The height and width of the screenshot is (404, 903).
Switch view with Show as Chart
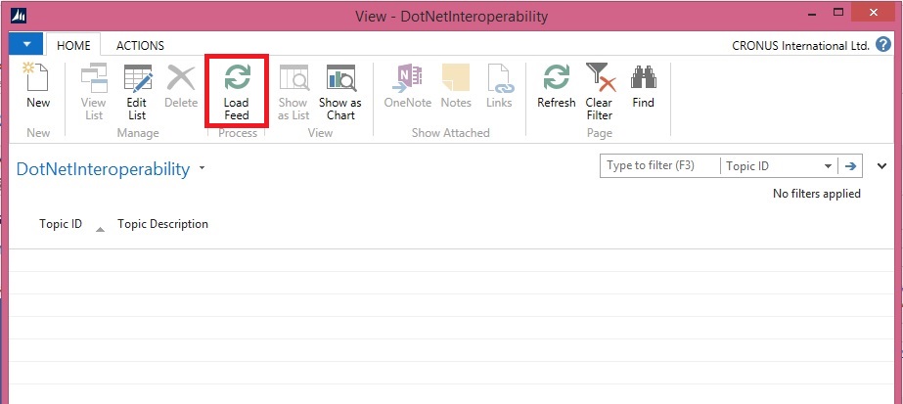coord(340,92)
